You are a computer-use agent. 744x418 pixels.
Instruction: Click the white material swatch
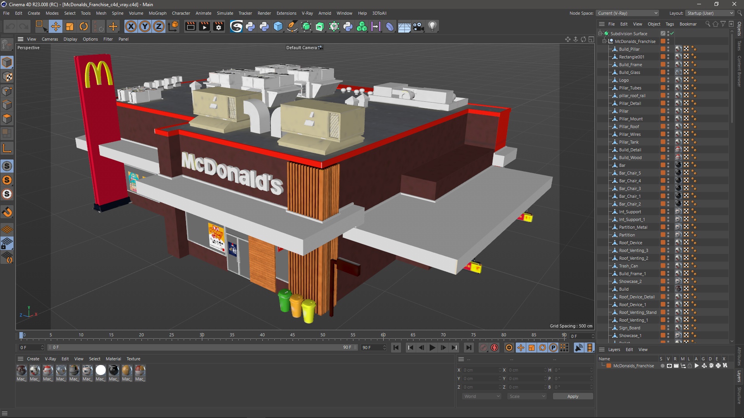[x=100, y=370]
